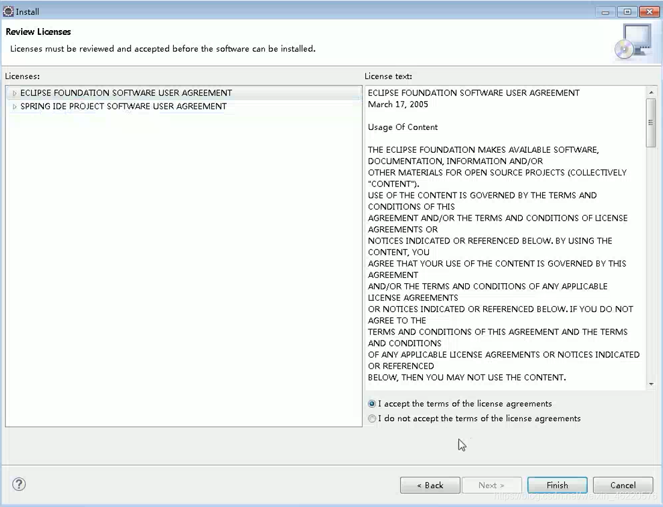
Task: Click the Finish button
Action: click(x=557, y=485)
